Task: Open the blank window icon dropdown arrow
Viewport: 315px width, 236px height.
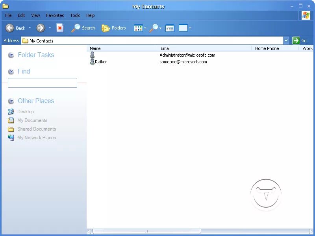Action: 190,28
